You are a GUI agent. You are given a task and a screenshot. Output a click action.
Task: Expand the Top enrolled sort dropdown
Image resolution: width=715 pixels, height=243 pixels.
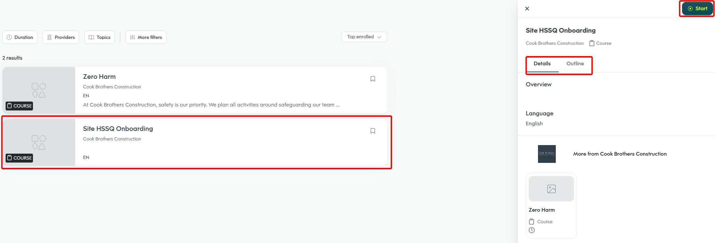(364, 37)
